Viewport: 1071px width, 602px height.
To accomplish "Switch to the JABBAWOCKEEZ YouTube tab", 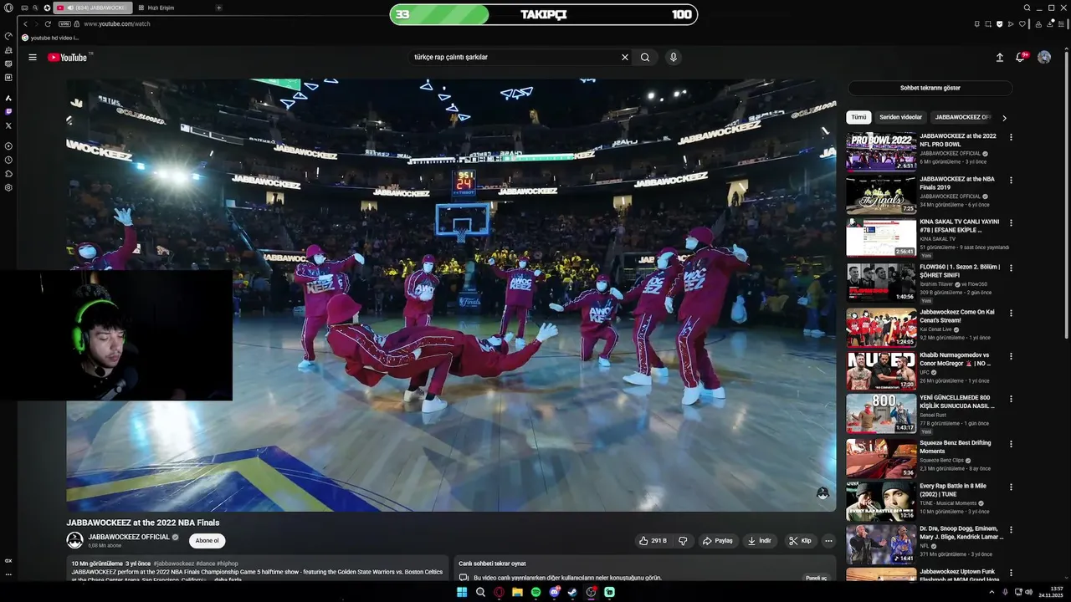I will [x=92, y=8].
